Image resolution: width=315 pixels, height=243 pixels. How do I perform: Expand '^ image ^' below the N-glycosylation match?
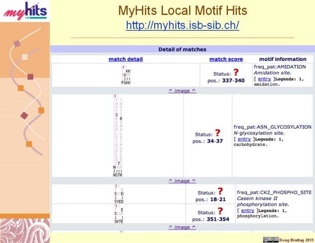[182, 180]
